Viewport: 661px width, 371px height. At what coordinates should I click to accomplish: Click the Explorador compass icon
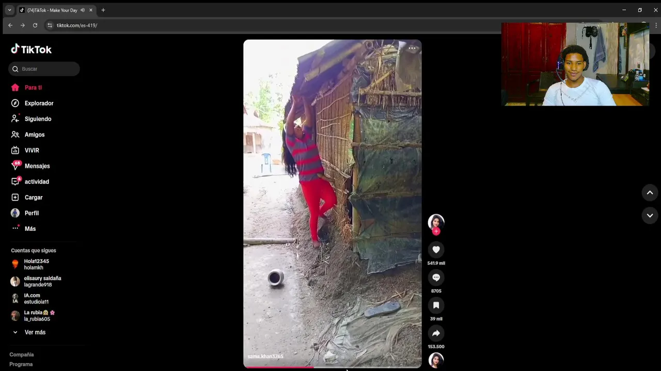(15, 103)
